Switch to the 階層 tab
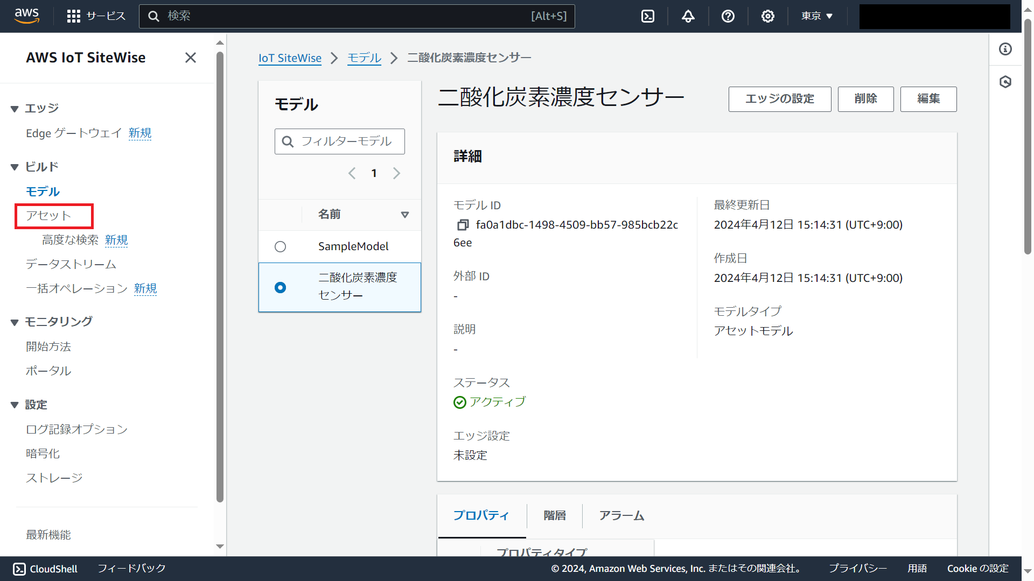 [x=554, y=515]
